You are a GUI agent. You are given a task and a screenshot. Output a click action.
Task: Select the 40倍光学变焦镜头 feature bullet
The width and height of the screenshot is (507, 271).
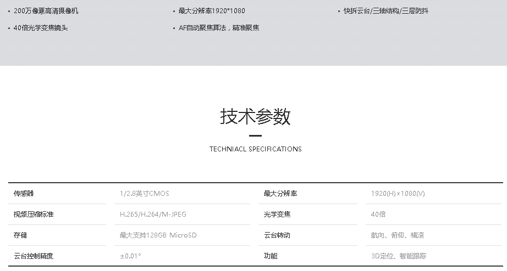click(41, 28)
